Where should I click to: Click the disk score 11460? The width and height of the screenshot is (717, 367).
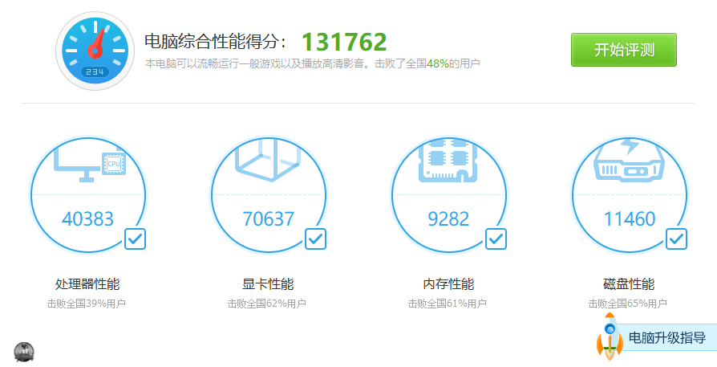[629, 218]
